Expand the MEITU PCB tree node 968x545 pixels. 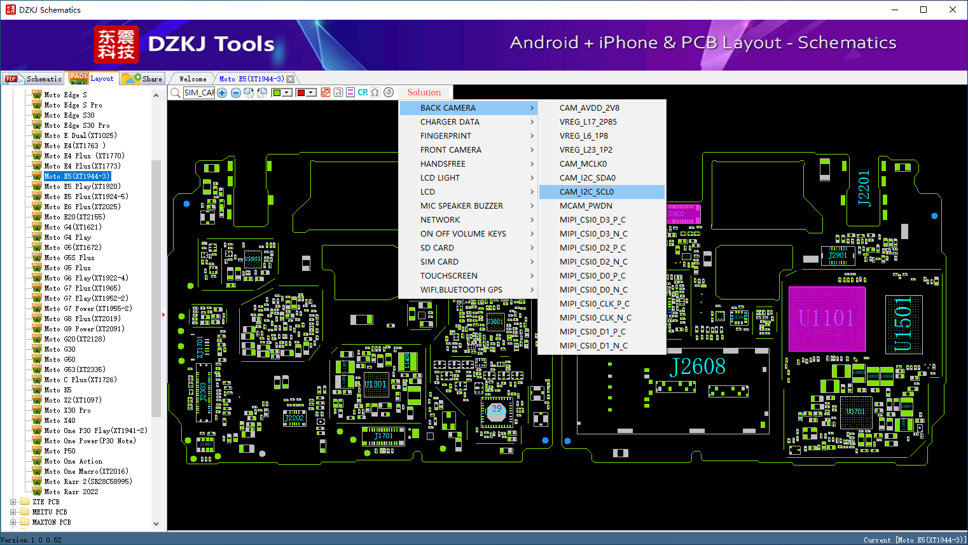(13, 512)
